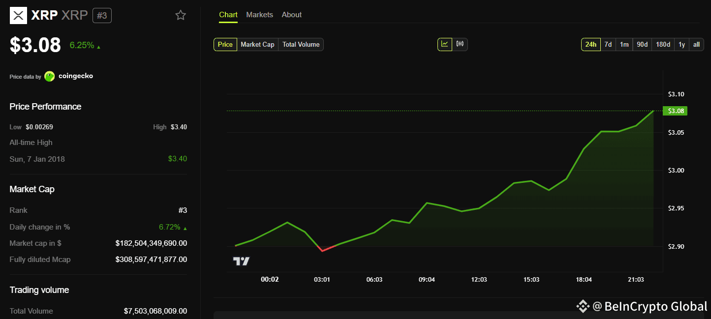Viewport: 711px width, 319px height.
Task: Click the 15:03 time axis label
Action: click(531, 279)
